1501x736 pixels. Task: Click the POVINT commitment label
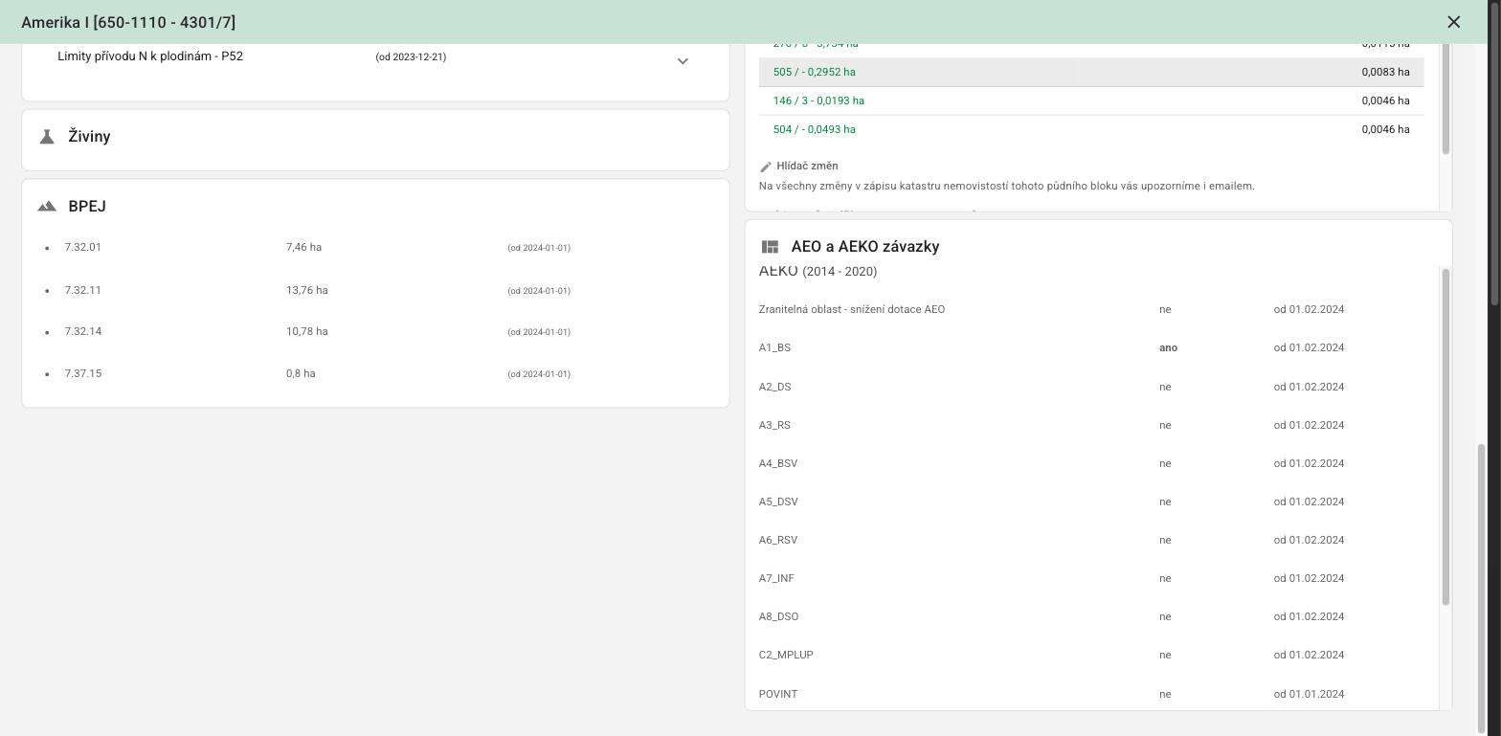[778, 694]
